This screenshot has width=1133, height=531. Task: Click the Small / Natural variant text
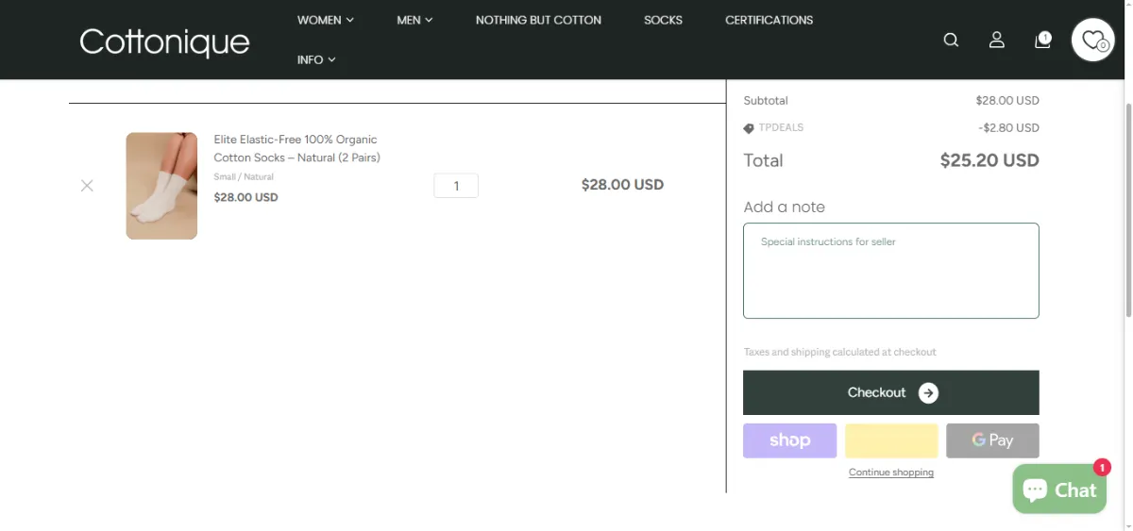point(244,177)
